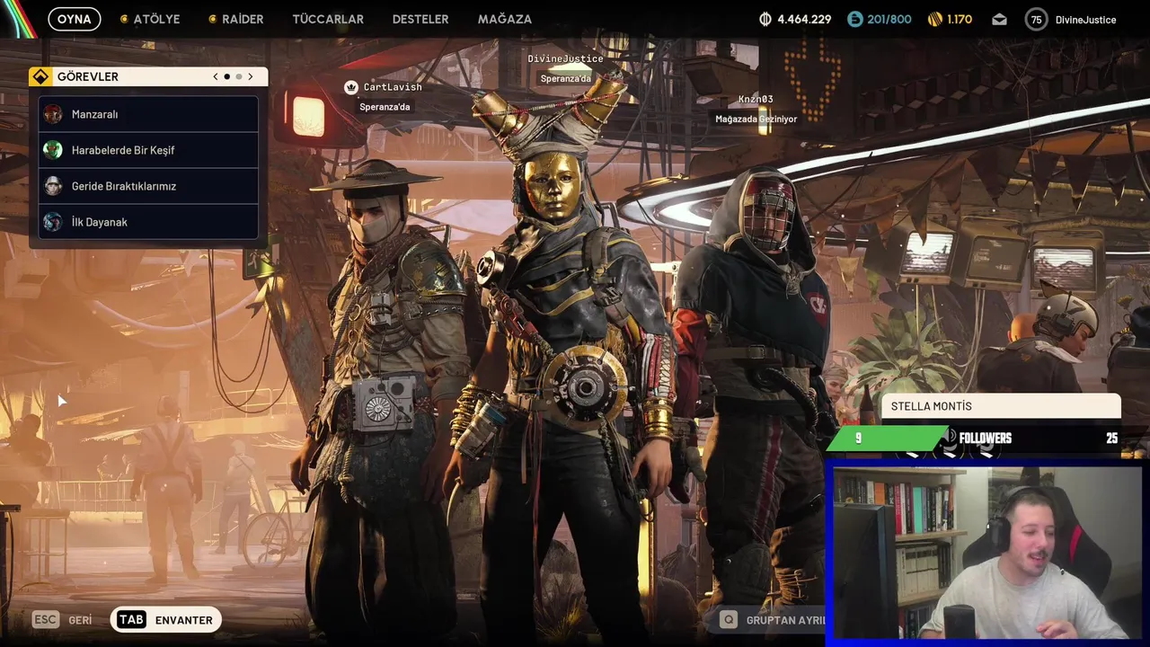Click the streamer webcam thumbnail
This screenshot has width=1150, height=647.
tap(986, 553)
